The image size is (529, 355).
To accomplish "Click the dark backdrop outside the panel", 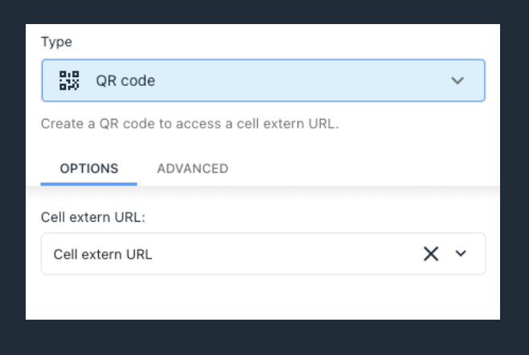I will pyautogui.click(x=263, y=337).
